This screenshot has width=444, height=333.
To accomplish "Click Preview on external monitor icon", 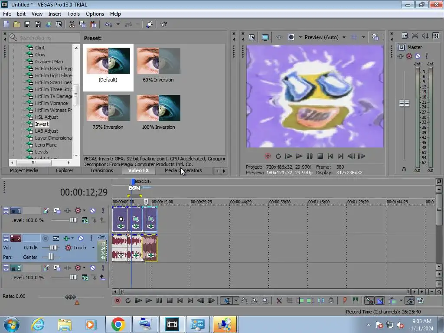I will [x=265, y=37].
